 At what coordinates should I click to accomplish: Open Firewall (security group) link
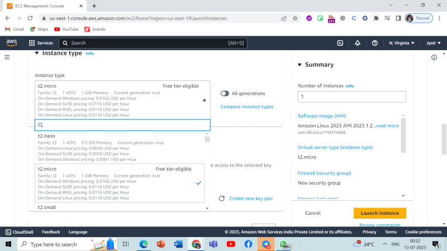[x=324, y=173]
